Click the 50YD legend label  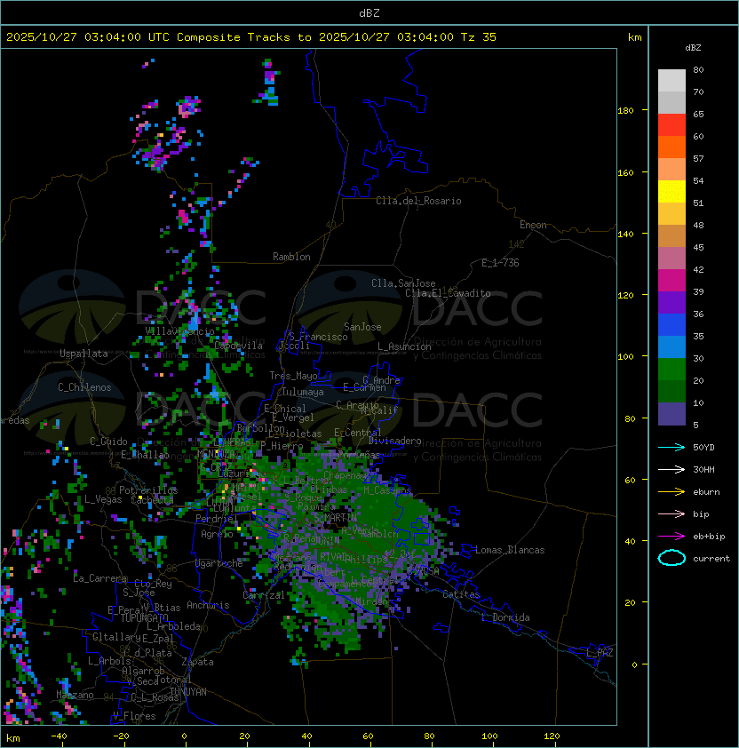click(703, 448)
